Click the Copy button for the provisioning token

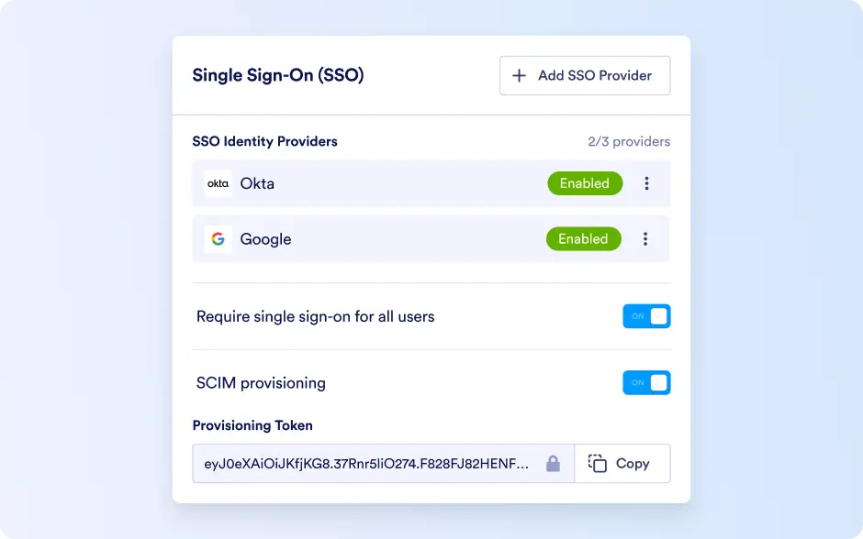(622, 464)
